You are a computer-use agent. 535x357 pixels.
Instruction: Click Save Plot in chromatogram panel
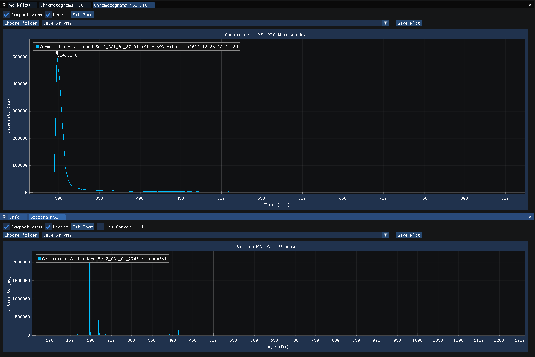coord(409,23)
